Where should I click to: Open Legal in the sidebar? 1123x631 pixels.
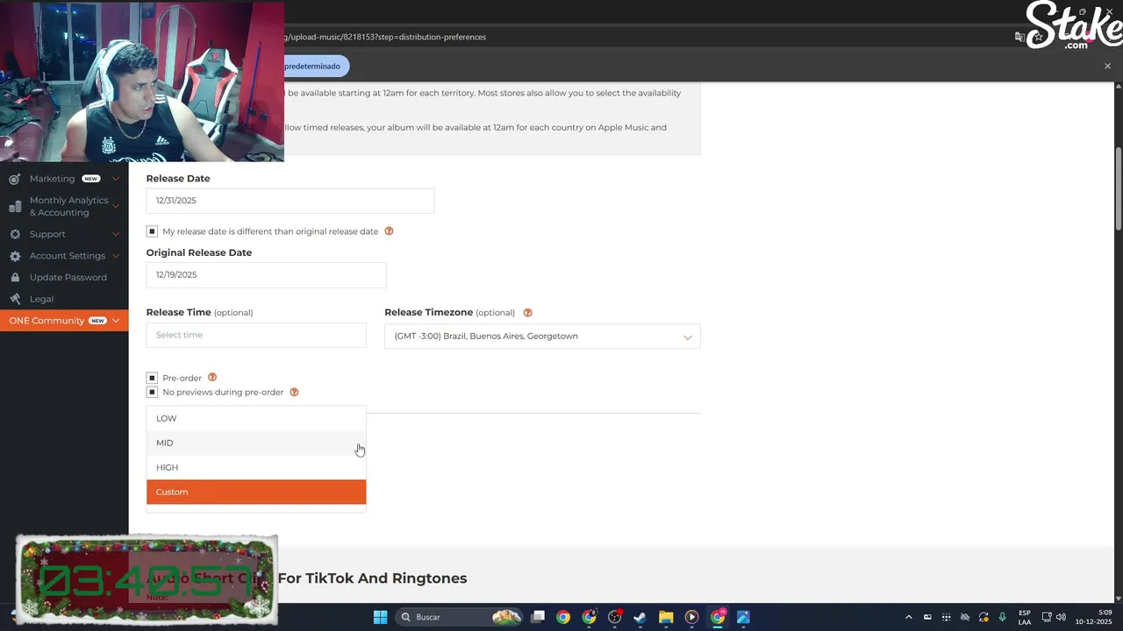tap(41, 299)
